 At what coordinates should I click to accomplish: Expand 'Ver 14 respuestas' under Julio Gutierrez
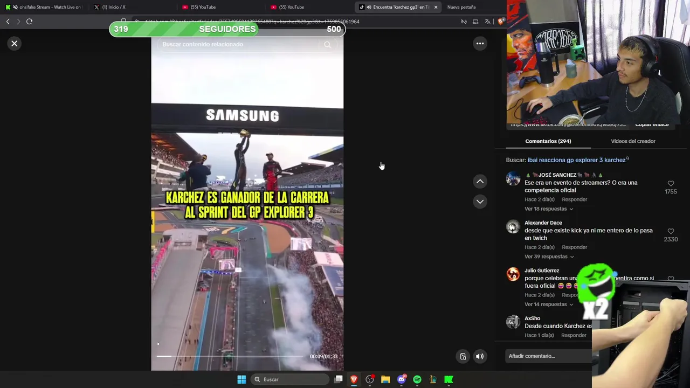coord(549,304)
